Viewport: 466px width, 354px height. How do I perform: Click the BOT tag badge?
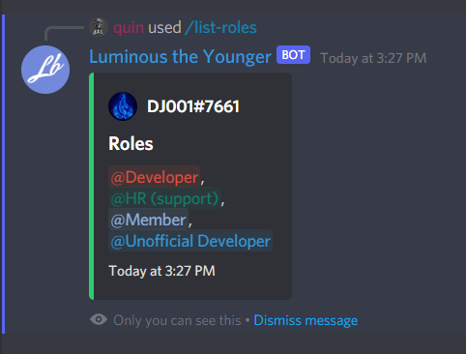293,55
